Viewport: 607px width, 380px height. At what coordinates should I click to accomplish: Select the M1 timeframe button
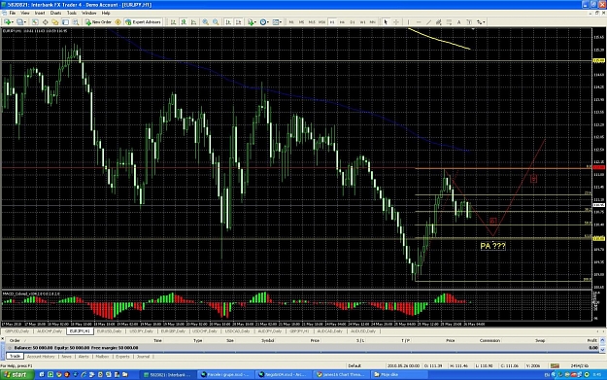291,22
